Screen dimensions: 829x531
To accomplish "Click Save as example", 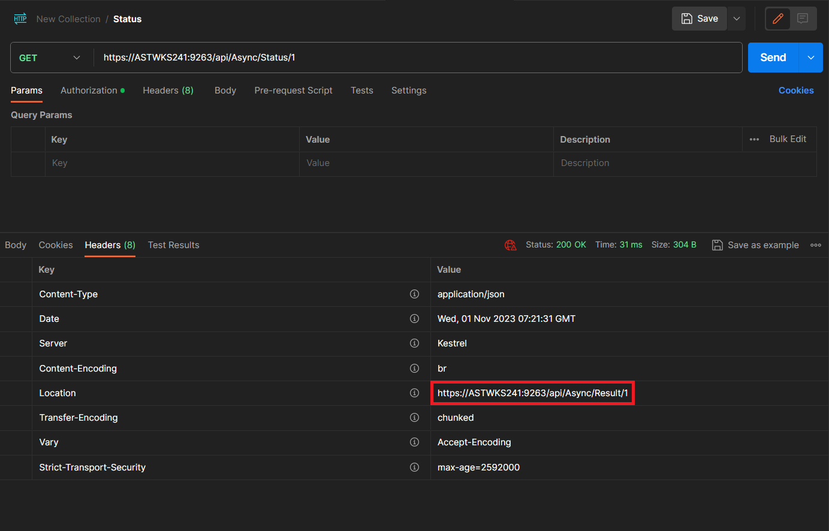I will [755, 245].
